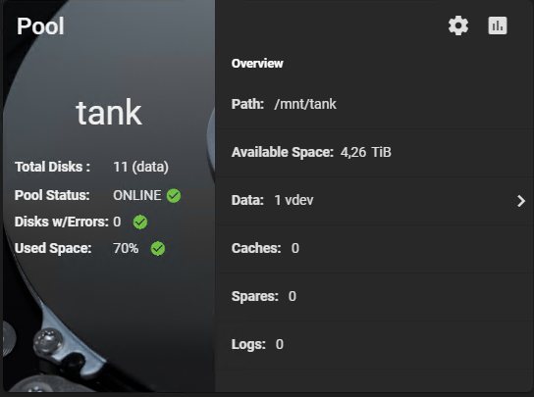Select the Spares: 0 row

[x=374, y=297]
